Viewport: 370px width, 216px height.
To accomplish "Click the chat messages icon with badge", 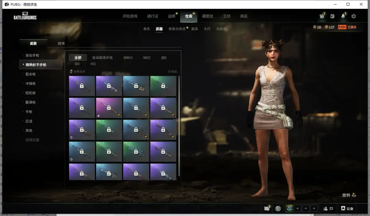I will tap(267, 208).
